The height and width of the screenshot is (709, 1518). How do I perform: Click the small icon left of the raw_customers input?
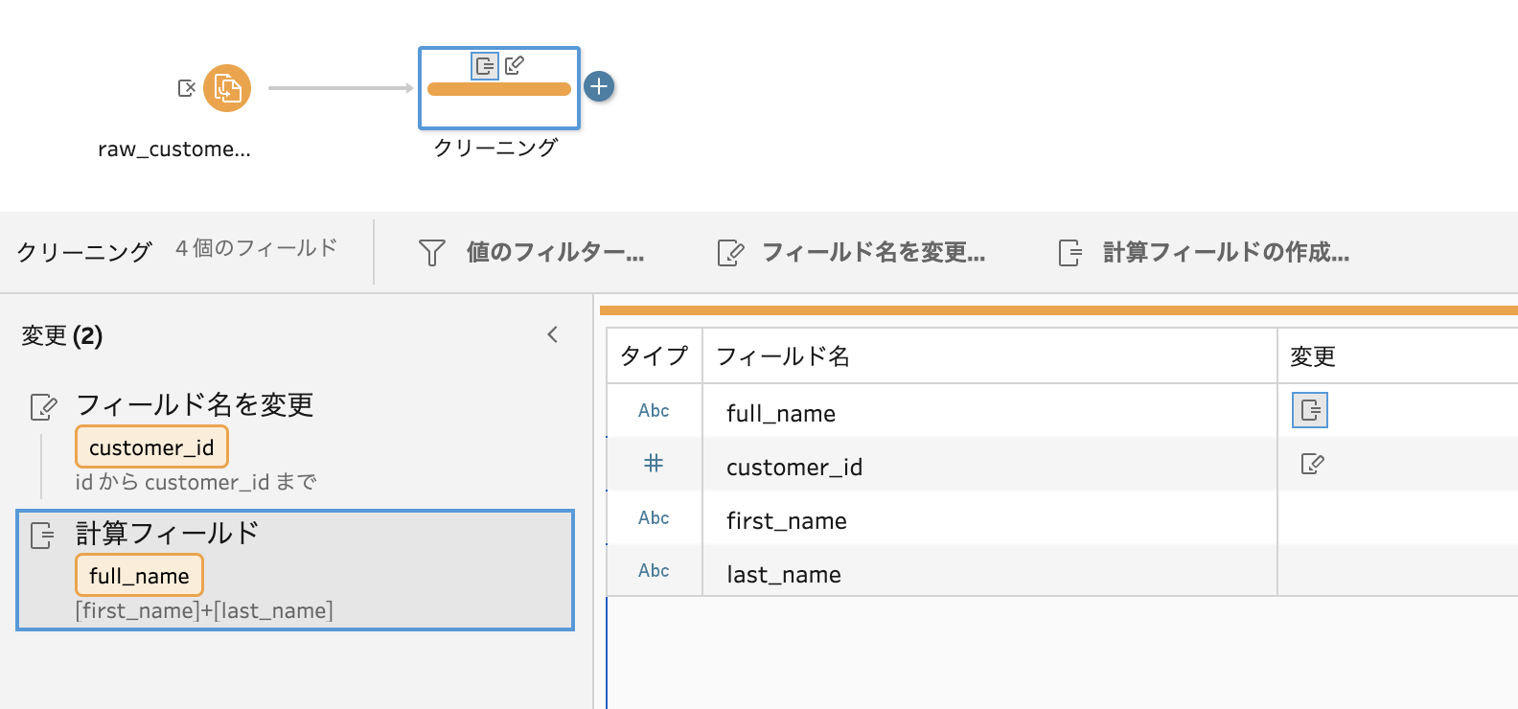tap(187, 88)
